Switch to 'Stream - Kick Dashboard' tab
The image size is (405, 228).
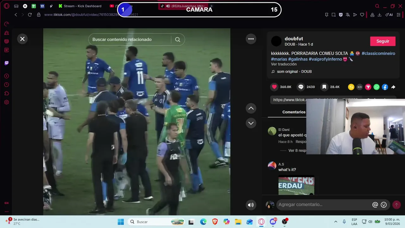[x=80, y=6]
